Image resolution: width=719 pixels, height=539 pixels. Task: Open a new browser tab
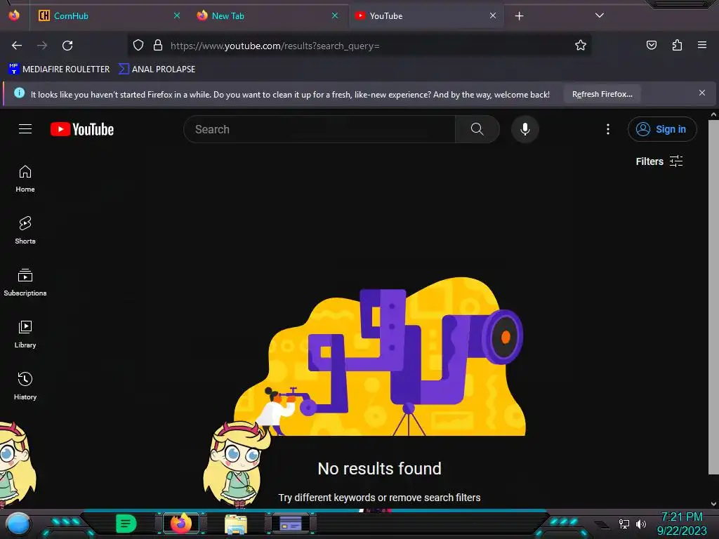tap(519, 16)
